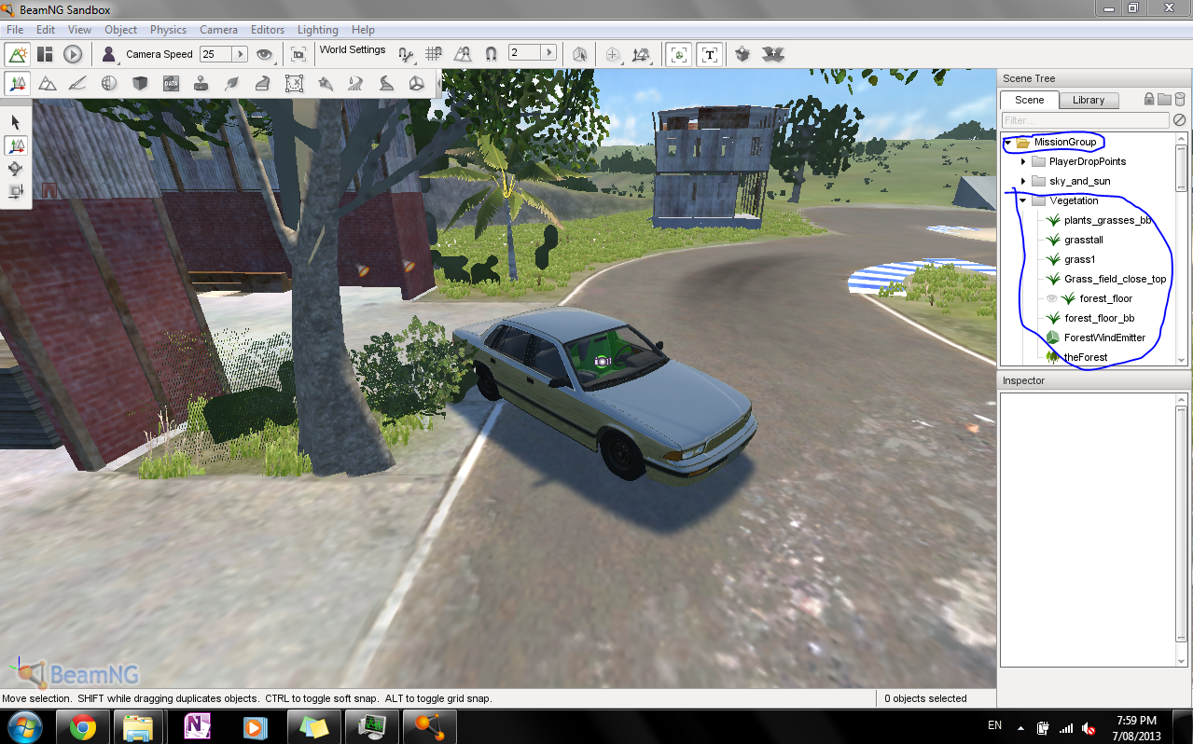Viewport: 1193px width, 744px height.
Task: Toggle visibility eye for forest_floor
Action: (1052, 298)
